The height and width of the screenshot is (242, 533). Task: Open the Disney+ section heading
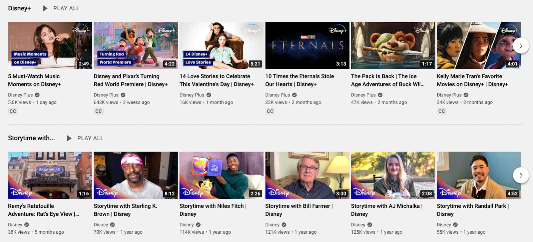pyautogui.click(x=19, y=8)
